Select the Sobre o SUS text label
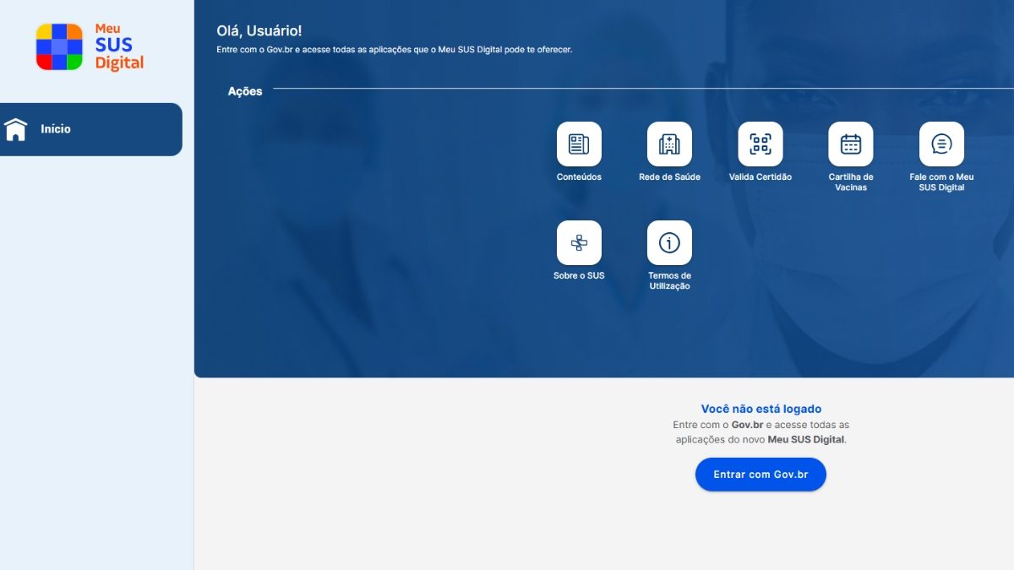 pos(579,276)
